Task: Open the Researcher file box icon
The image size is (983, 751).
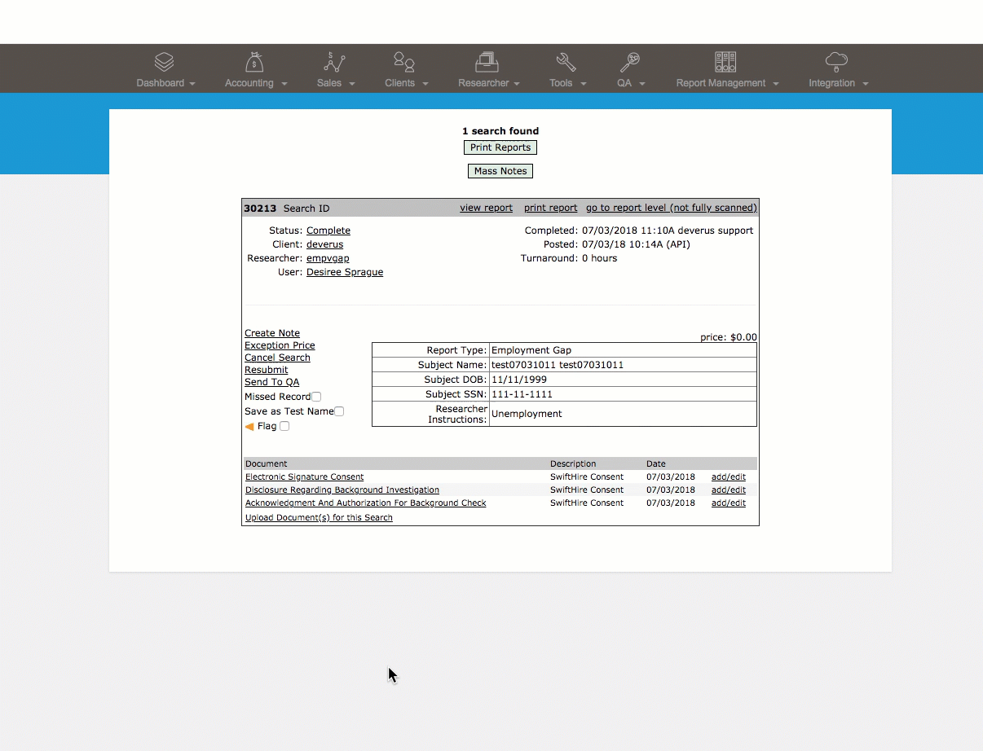Action: [x=487, y=62]
